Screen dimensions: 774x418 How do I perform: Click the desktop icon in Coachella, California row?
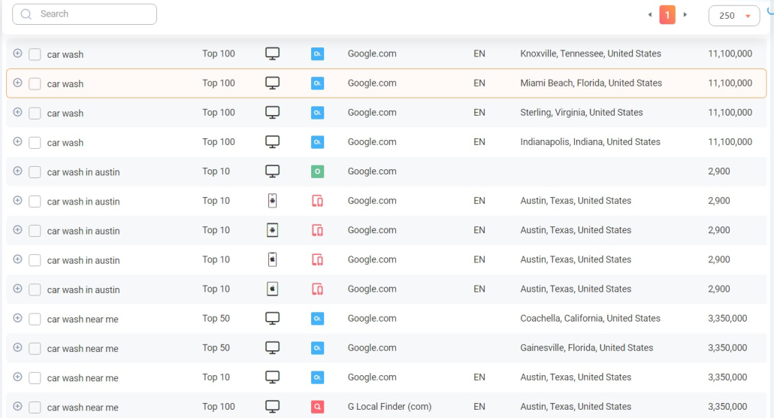[273, 318]
